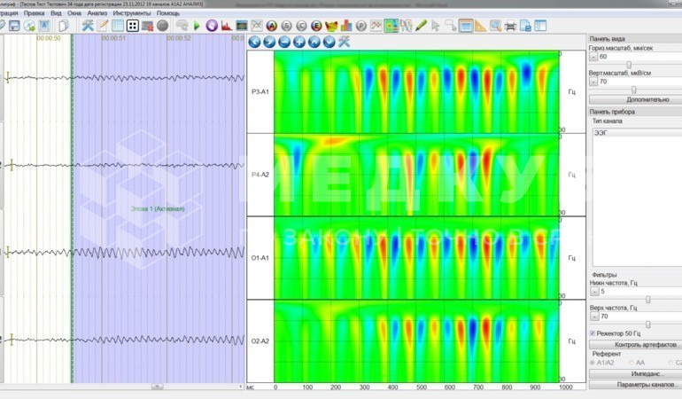Open the Анализ menu
The width and height of the screenshot is (682, 399).
pyautogui.click(x=97, y=13)
